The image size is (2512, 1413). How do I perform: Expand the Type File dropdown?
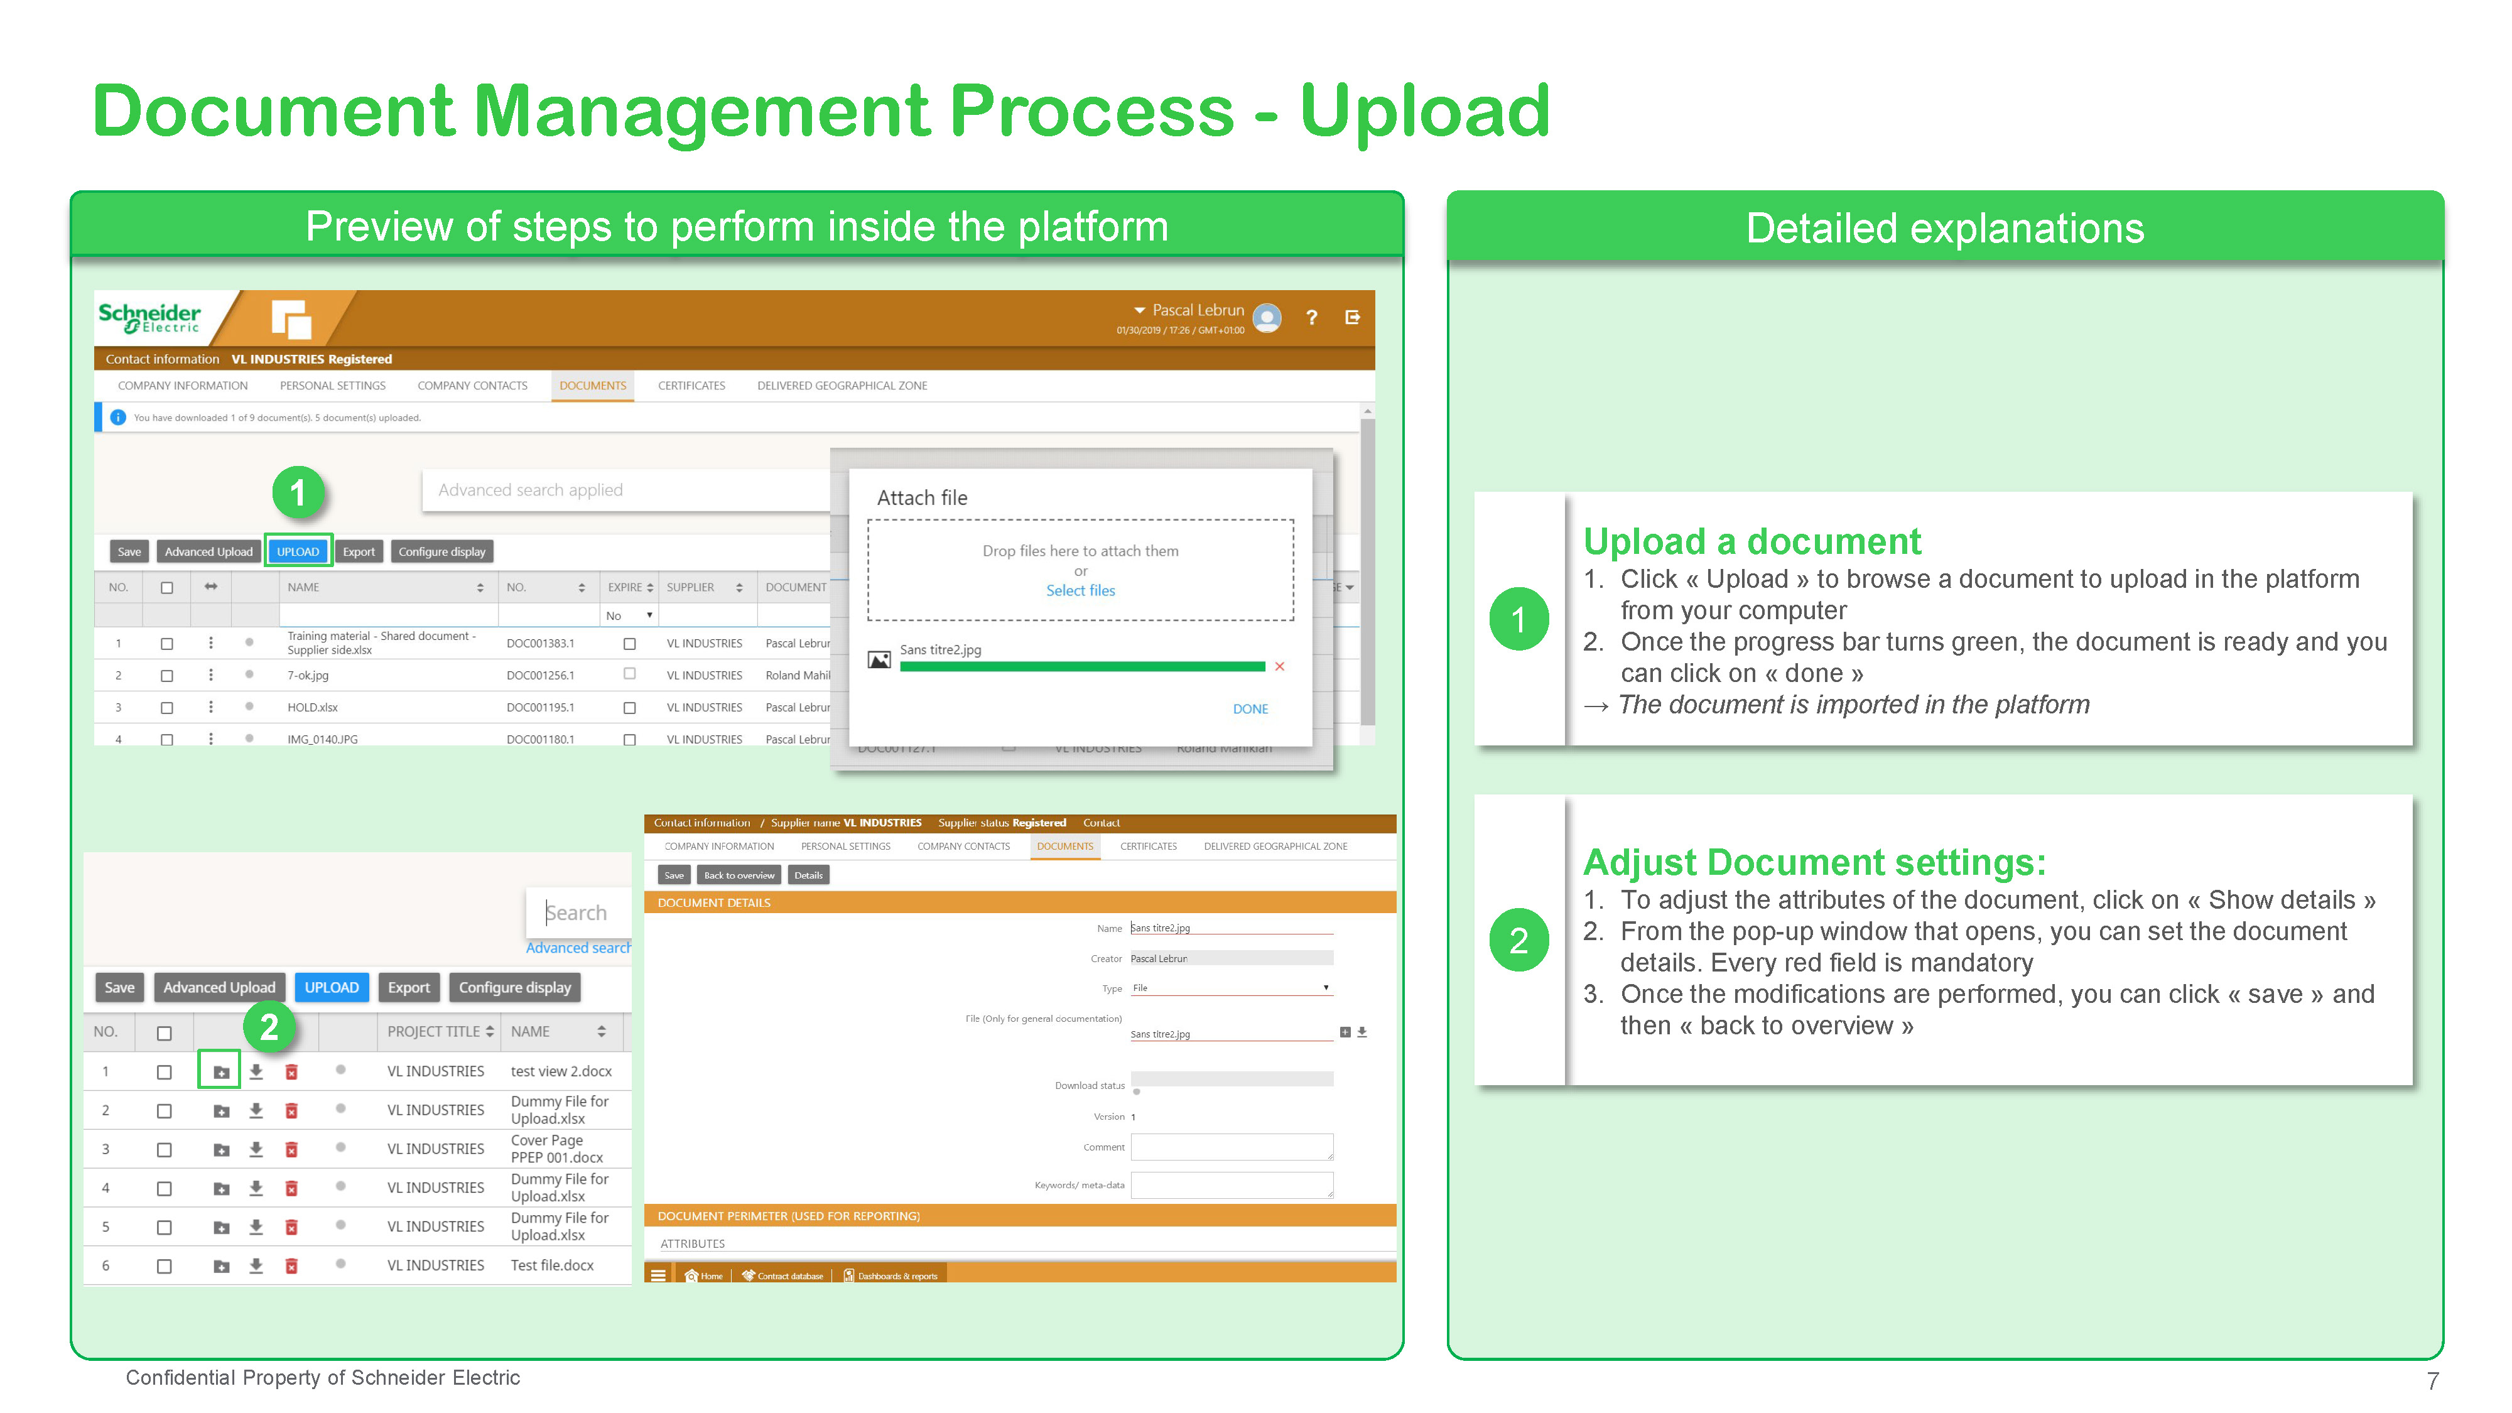(1231, 988)
